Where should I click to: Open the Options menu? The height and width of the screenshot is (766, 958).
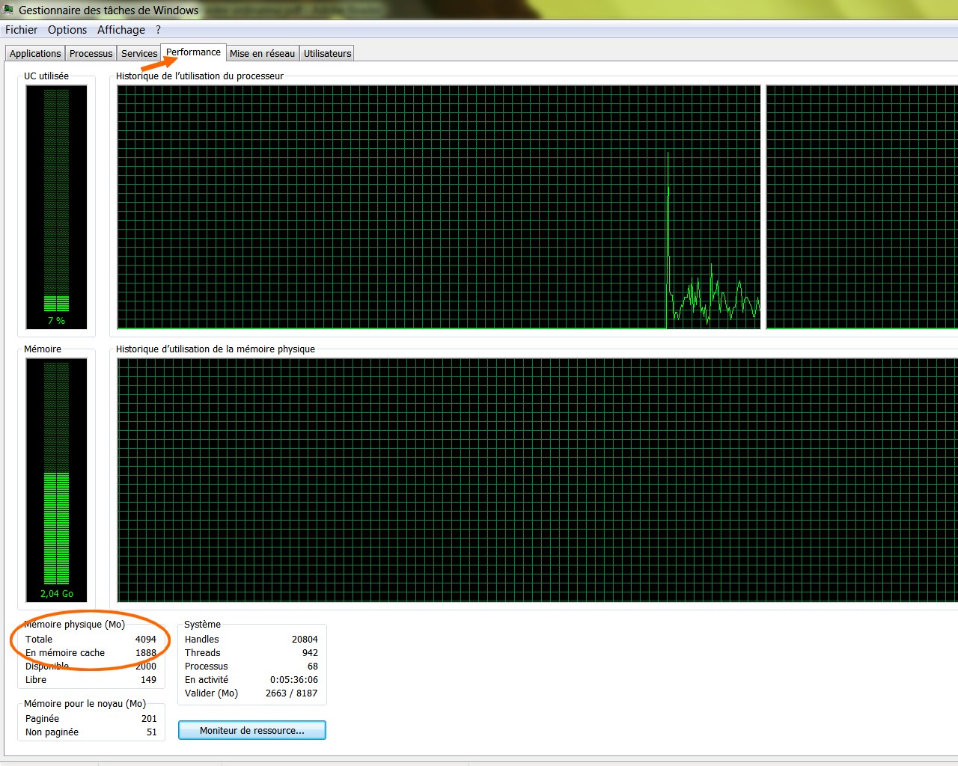[67, 30]
